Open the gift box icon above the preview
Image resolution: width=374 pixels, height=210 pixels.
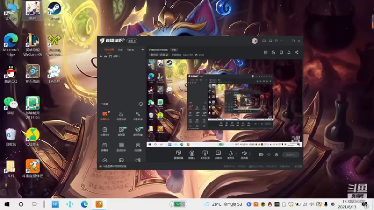[266, 52]
